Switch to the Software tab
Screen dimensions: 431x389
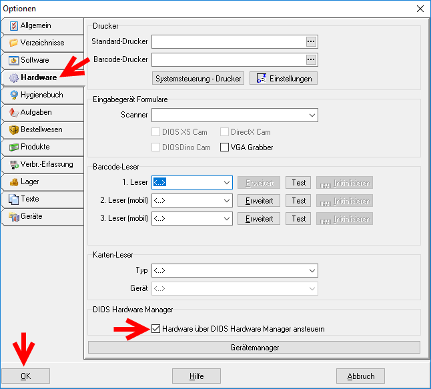tap(35, 60)
